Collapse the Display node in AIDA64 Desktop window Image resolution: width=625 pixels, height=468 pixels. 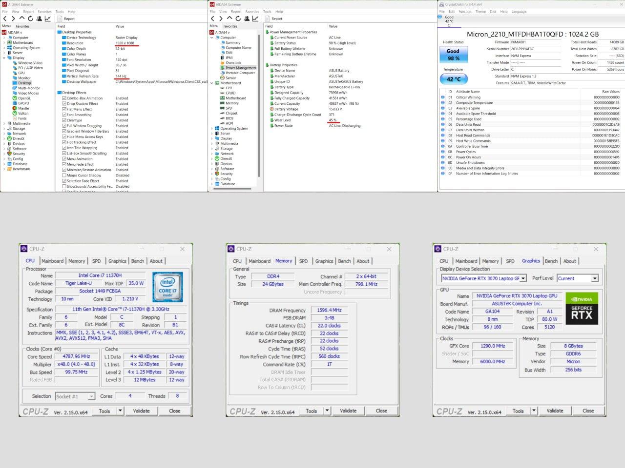4,58
